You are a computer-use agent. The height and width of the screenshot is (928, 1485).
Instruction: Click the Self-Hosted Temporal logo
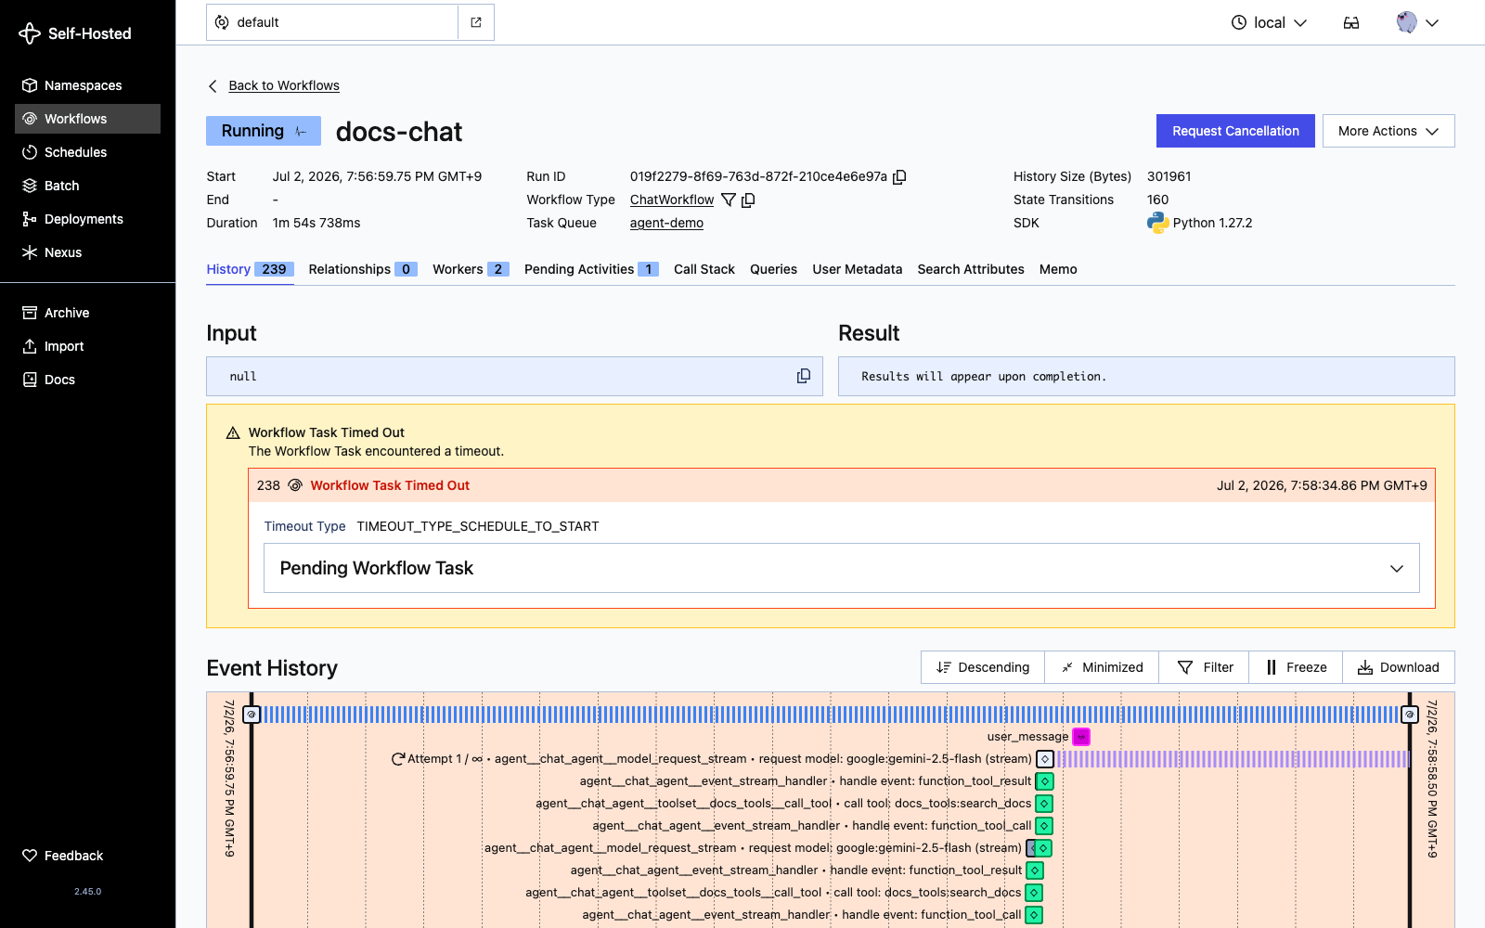click(75, 33)
